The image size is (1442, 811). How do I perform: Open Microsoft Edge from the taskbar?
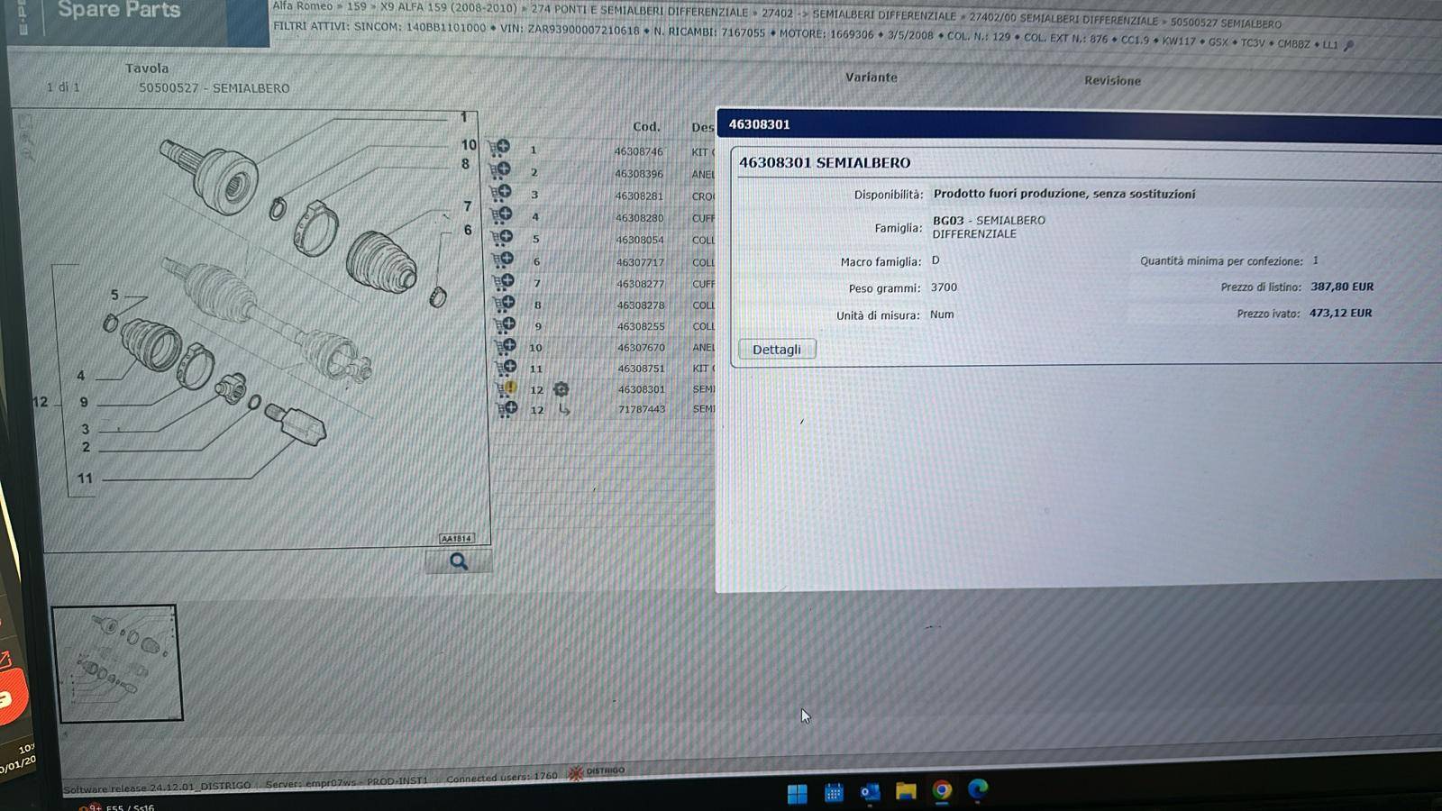[978, 789]
